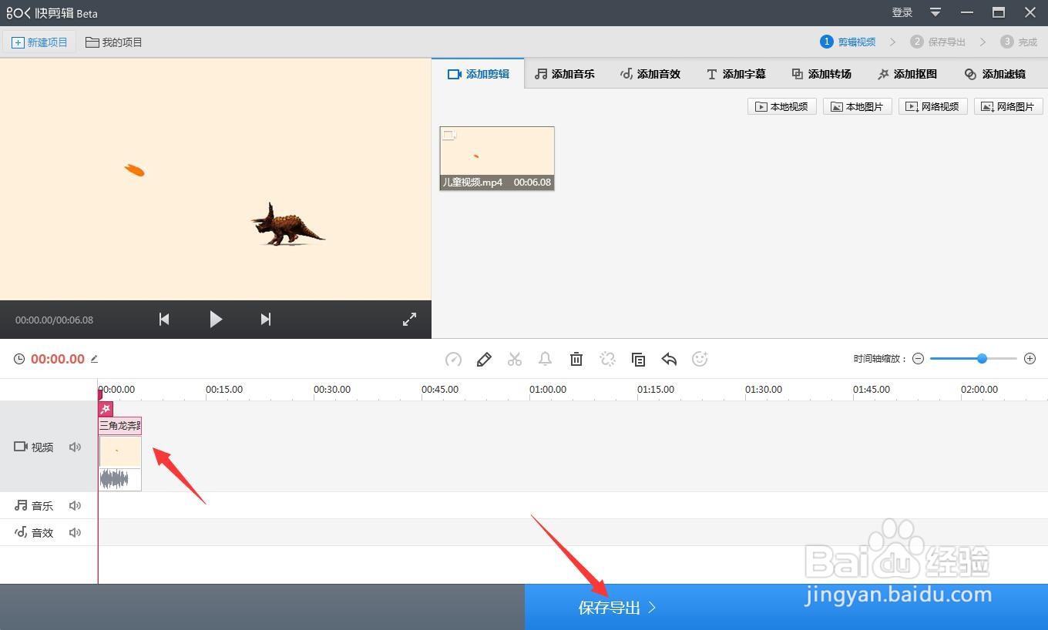This screenshot has width=1048, height=630.
Task: Select 儿童视频.mp4 media thumbnail
Action: [x=497, y=158]
